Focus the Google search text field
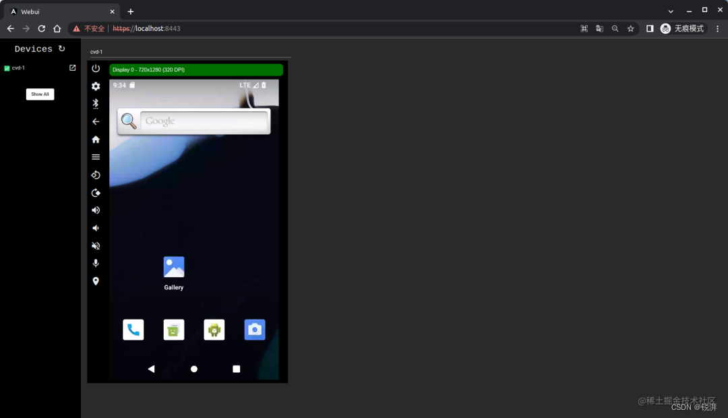 [204, 121]
